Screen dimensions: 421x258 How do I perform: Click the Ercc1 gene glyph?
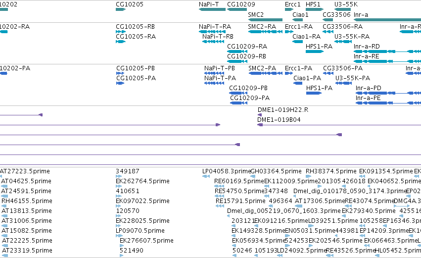(x=289, y=9)
